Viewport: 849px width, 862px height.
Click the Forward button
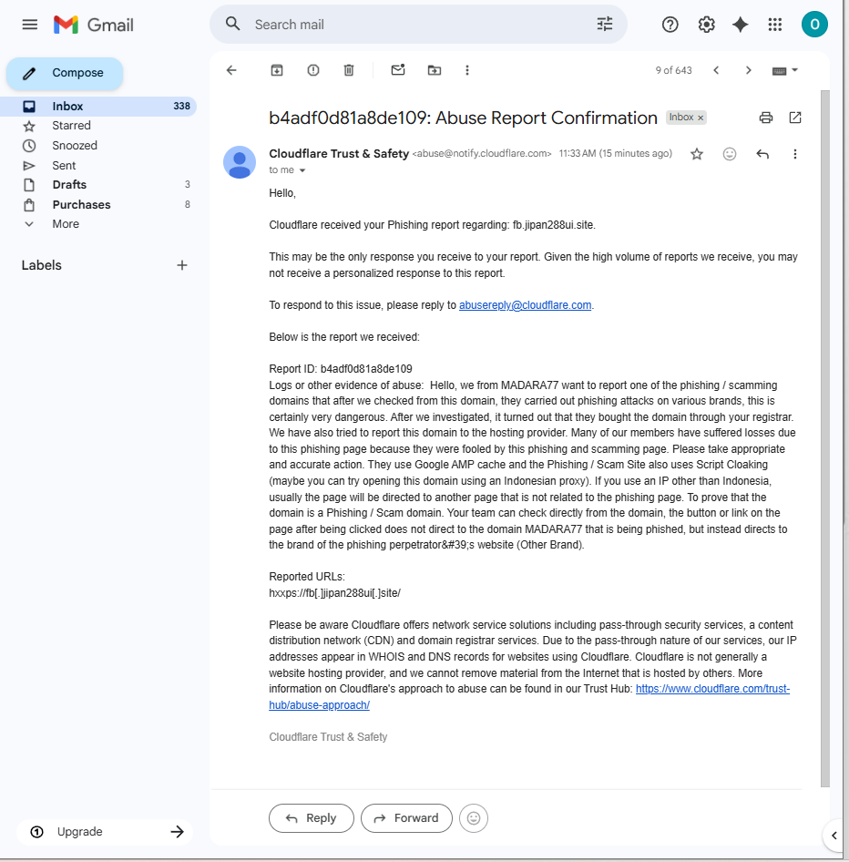[x=406, y=818]
